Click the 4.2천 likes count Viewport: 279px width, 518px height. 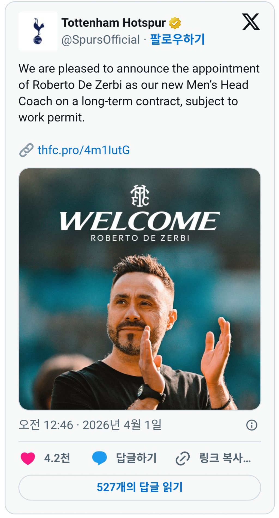pyautogui.click(x=57, y=458)
